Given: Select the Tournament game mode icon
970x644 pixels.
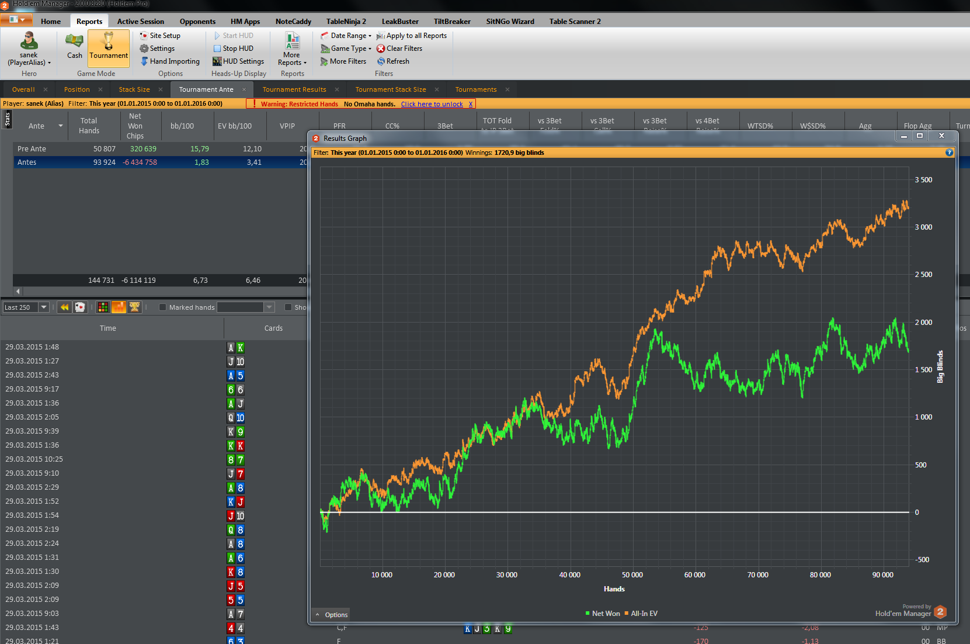Looking at the screenshot, I should point(109,46).
